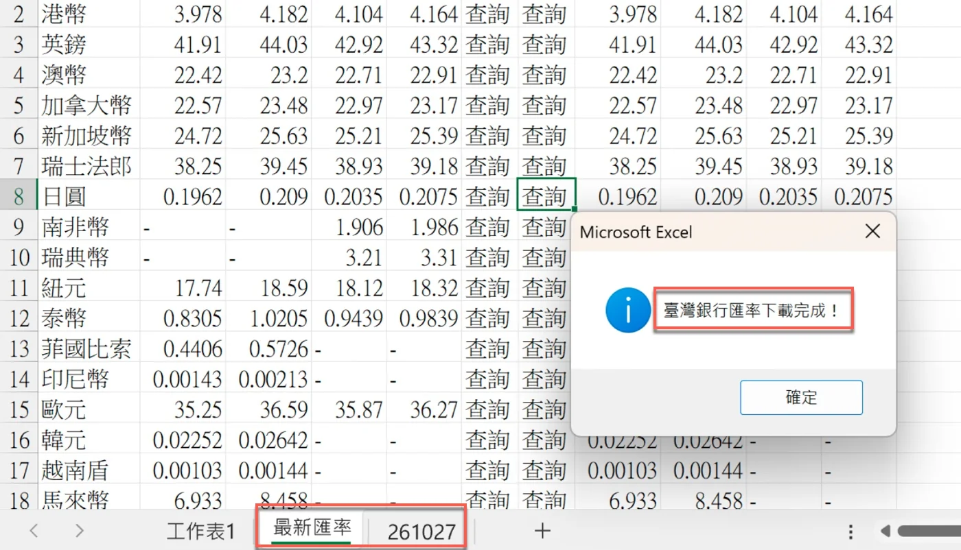Screen dimensions: 961x550
Task: Select the 瑞典幣 currency cell
Action: click(89, 257)
